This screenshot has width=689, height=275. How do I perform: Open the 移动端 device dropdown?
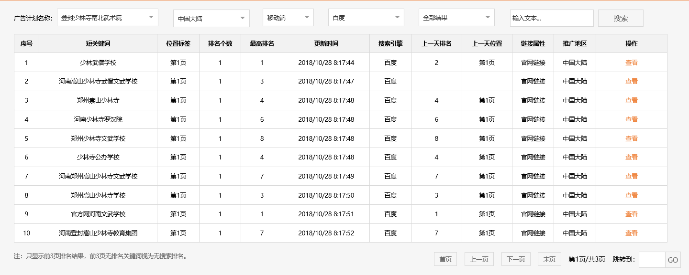(288, 18)
